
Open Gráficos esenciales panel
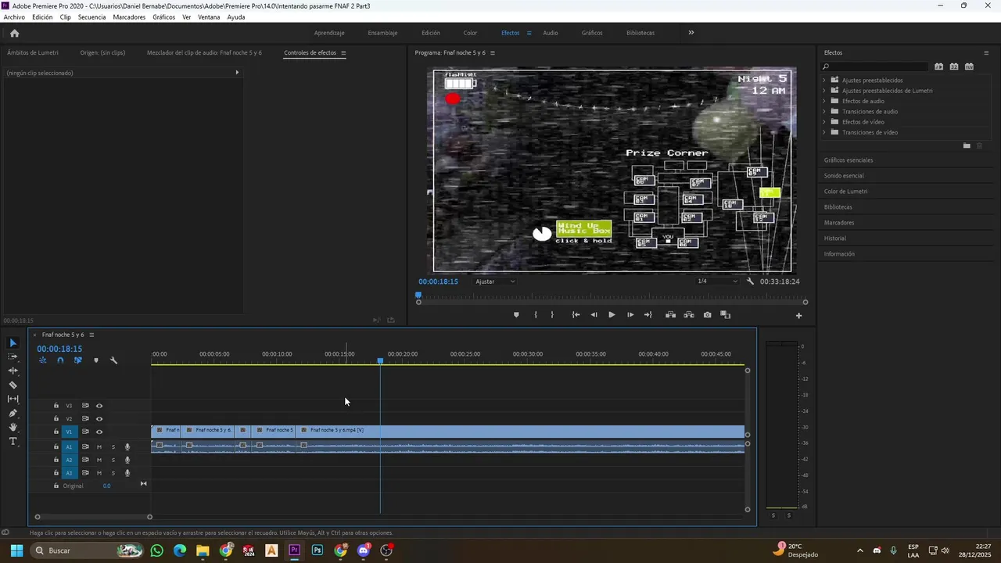tap(849, 160)
